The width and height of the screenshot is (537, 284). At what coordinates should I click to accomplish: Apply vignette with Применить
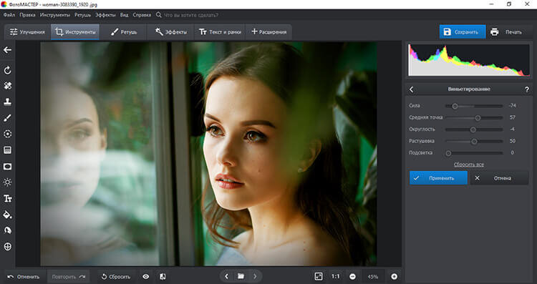pyautogui.click(x=438, y=178)
